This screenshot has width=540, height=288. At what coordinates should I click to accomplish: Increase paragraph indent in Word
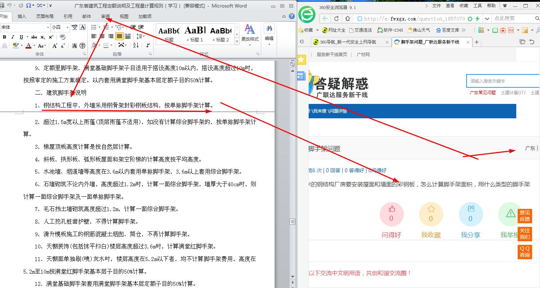coord(141,27)
